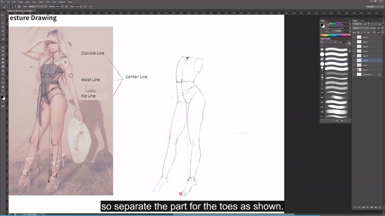Switch to tab beside Layers tab
Viewport: 385px width, 216px height.
pos(361,21)
